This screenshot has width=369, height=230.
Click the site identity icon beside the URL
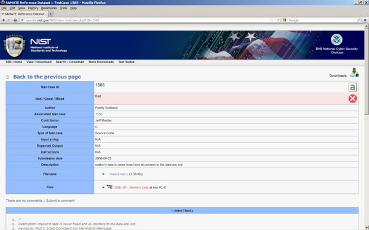point(22,20)
